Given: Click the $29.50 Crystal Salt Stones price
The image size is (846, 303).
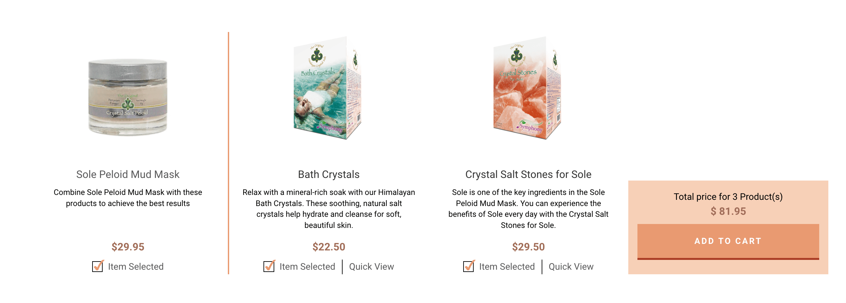Looking at the screenshot, I should (528, 247).
